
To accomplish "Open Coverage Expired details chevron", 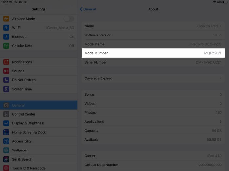I will click(x=220, y=78).
